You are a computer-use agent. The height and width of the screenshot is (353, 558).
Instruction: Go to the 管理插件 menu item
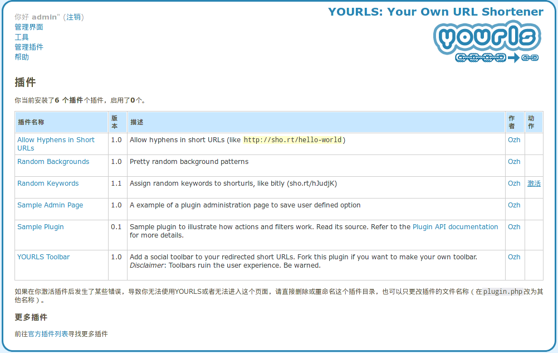(29, 47)
